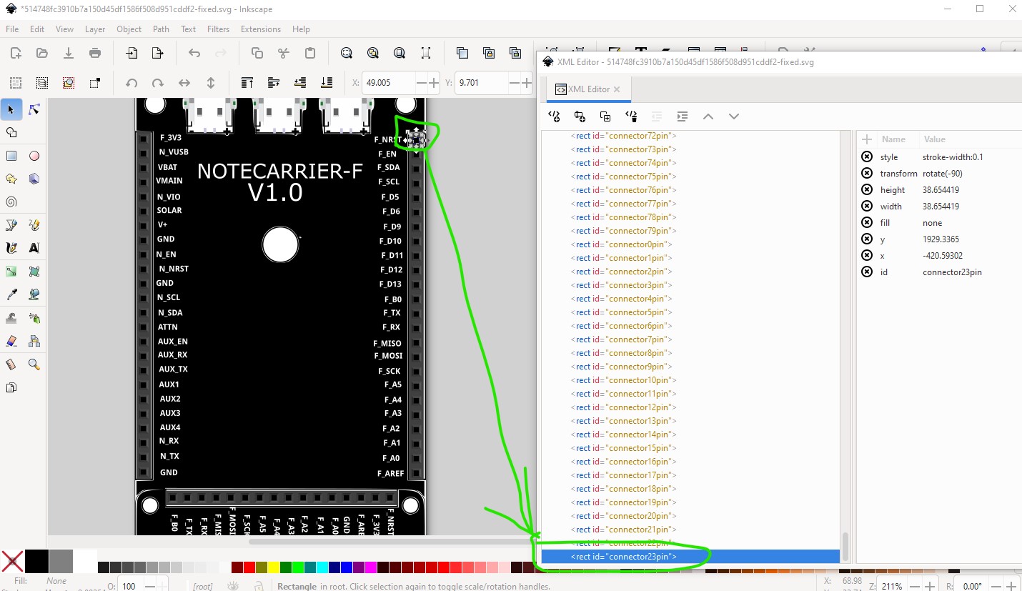This screenshot has width=1022, height=591.
Task: Select the Measure tool
Action: 11,364
